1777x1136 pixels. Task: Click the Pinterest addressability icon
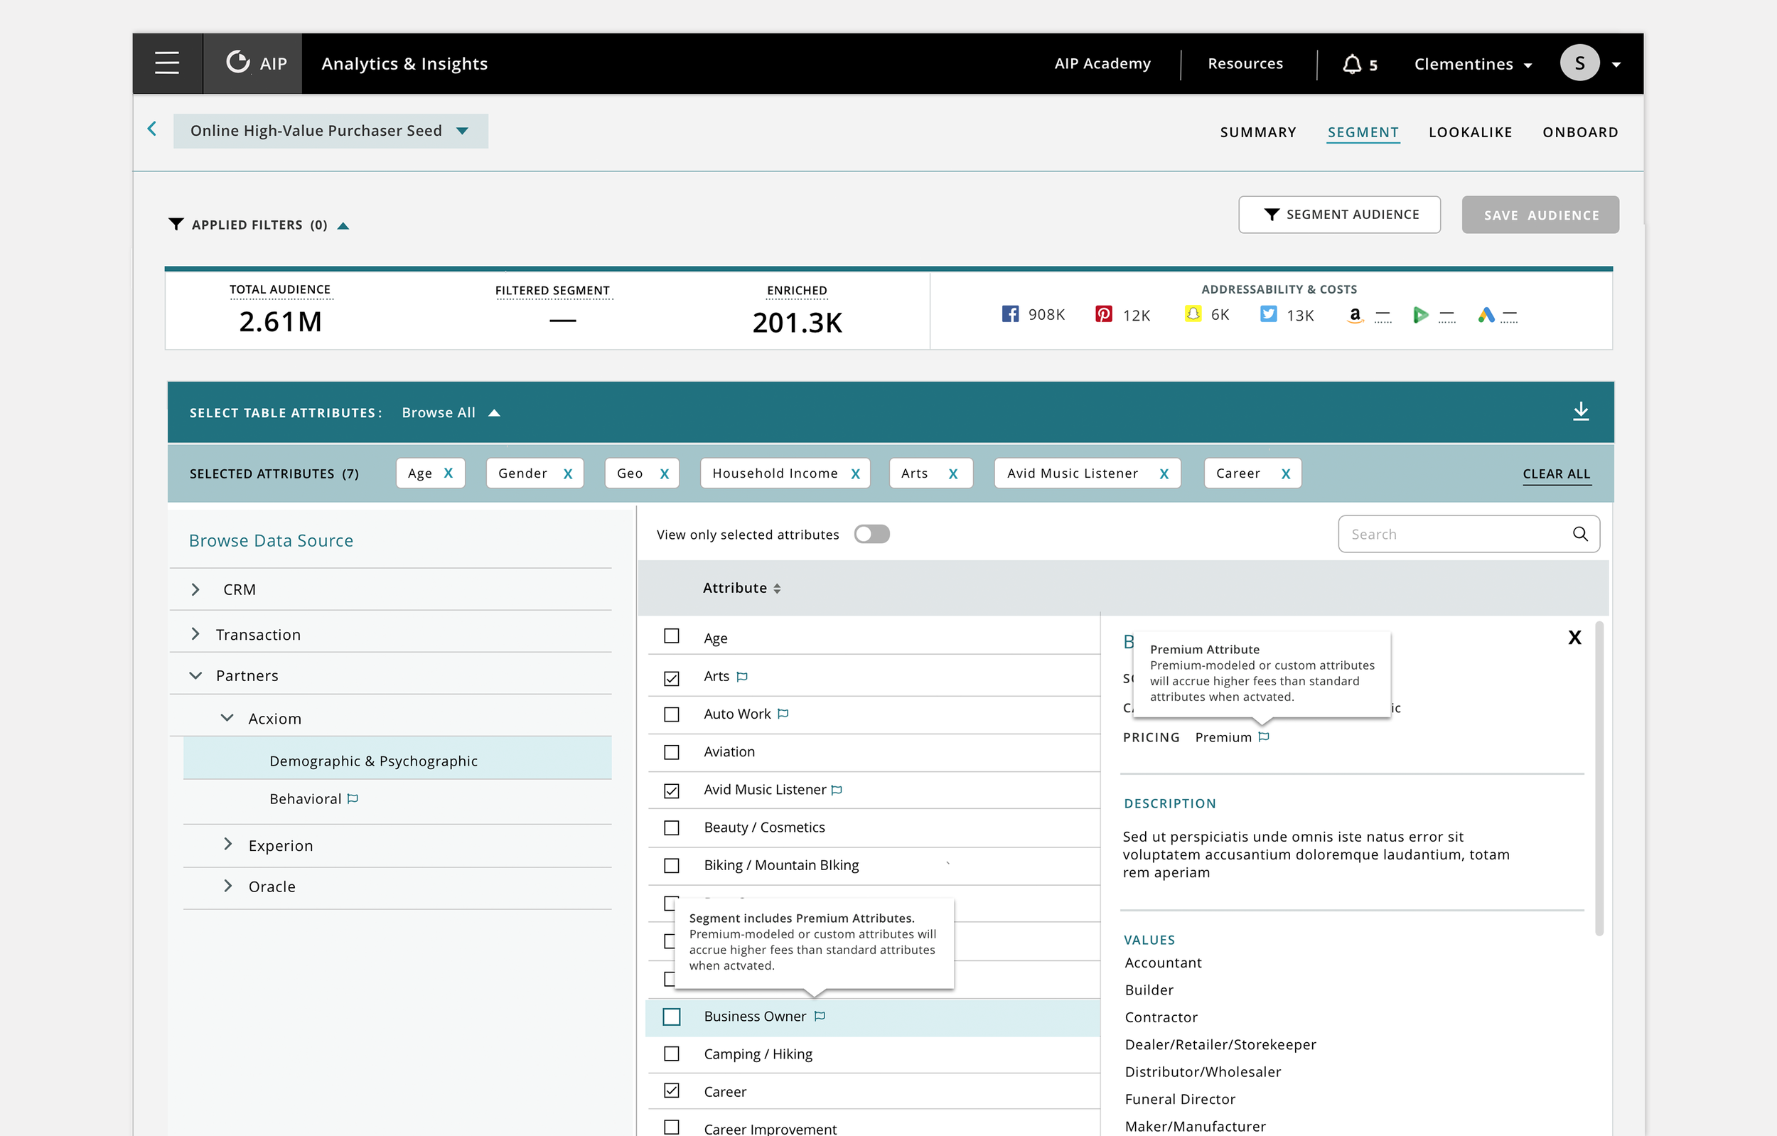click(1103, 314)
